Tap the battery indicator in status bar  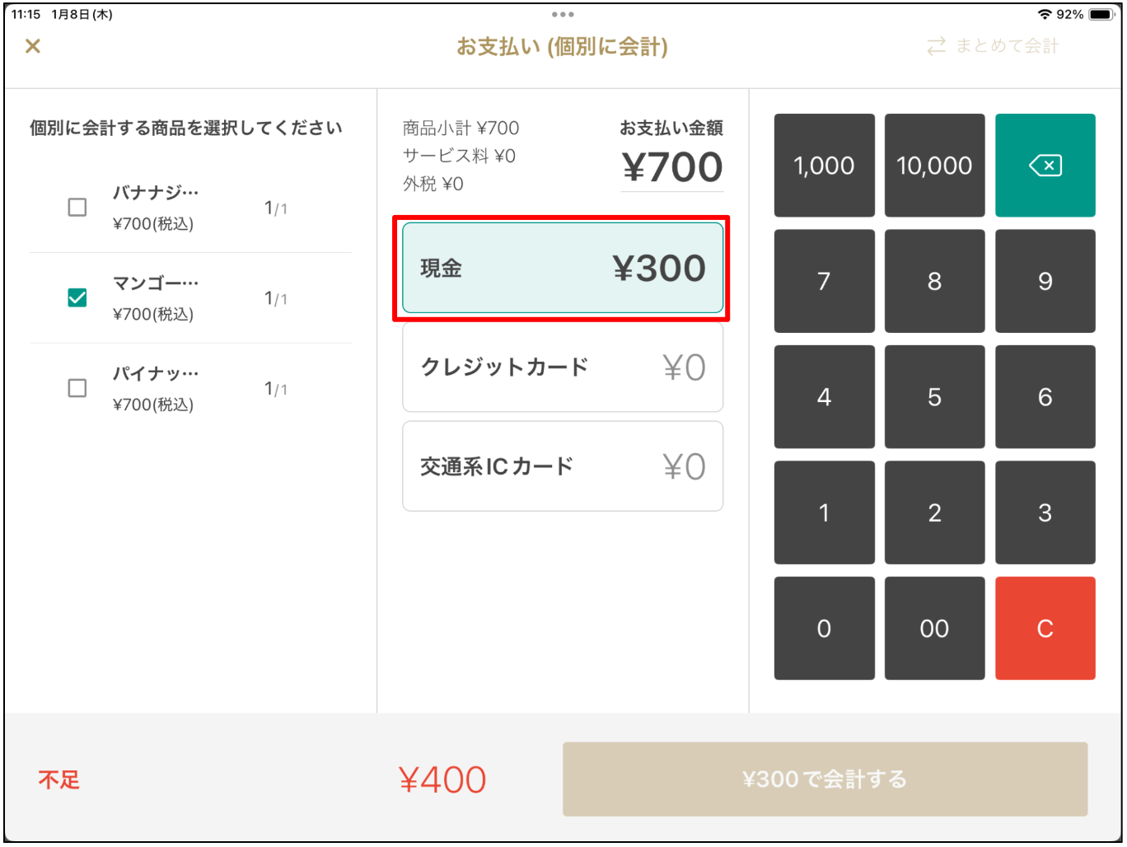pos(1101,15)
